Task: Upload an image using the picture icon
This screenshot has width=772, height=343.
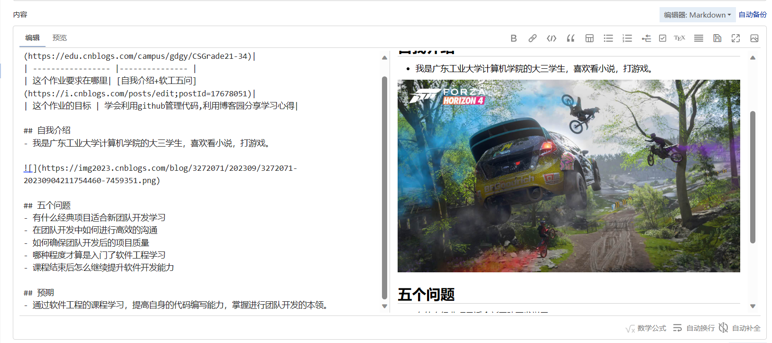Action: pos(754,38)
